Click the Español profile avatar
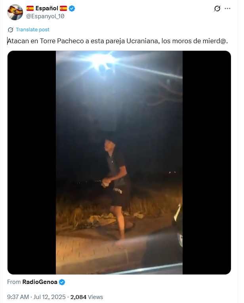The height and width of the screenshot is (303, 244). pos(15,12)
